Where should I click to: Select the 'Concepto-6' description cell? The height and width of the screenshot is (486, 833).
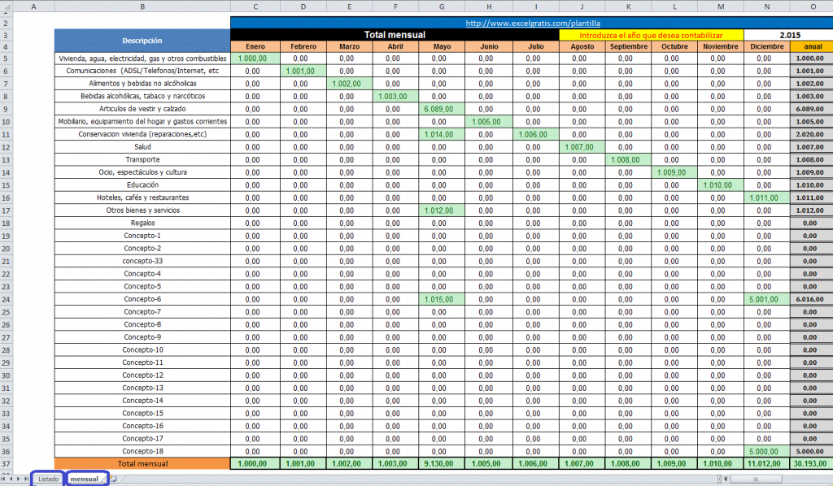coord(142,299)
